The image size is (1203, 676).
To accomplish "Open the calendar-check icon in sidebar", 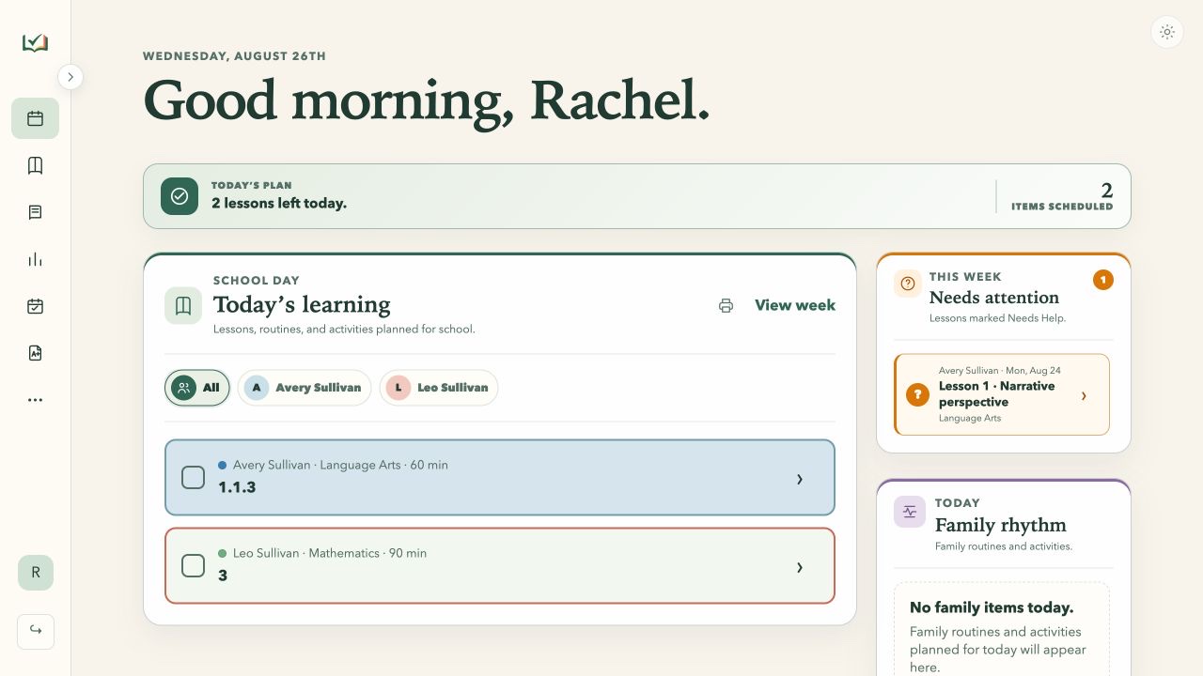I will pyautogui.click(x=35, y=306).
